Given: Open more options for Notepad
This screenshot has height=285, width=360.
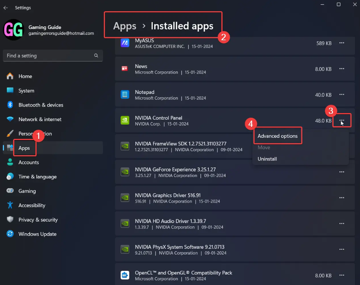Looking at the screenshot, I should coord(342,95).
